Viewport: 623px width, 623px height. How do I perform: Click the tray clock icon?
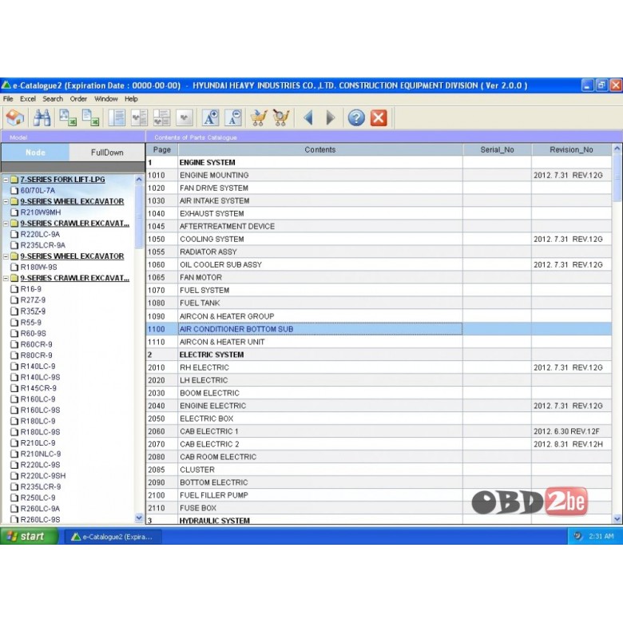click(577, 536)
